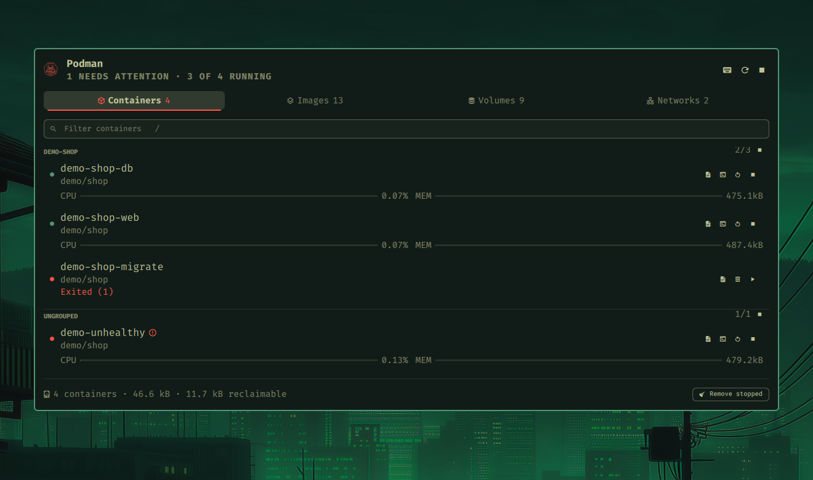Click demo-shop-web MEM usage bar
The image size is (813, 480).
[579, 245]
